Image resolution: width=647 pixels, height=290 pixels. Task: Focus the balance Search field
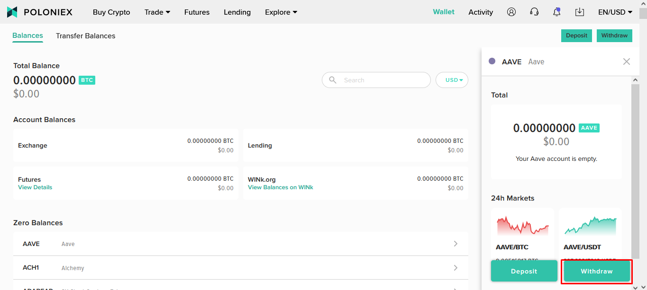[x=376, y=80]
